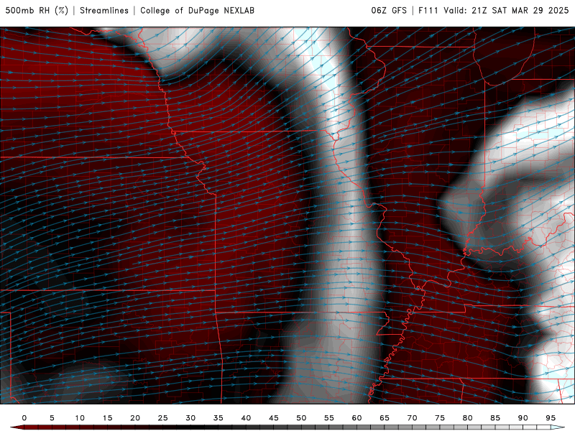Image resolution: width=575 pixels, height=431 pixels.
Task: Click the '60' label on the color scale
Action: [x=356, y=418]
